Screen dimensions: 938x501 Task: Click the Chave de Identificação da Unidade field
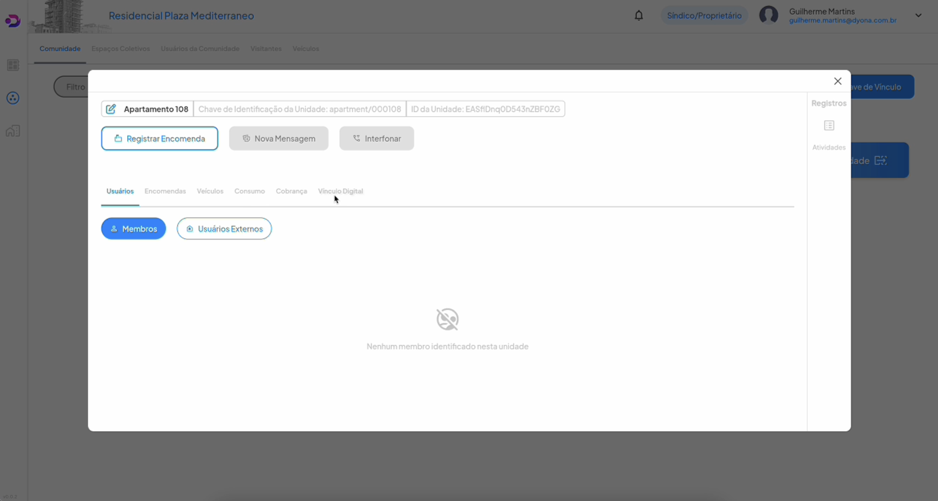point(299,109)
